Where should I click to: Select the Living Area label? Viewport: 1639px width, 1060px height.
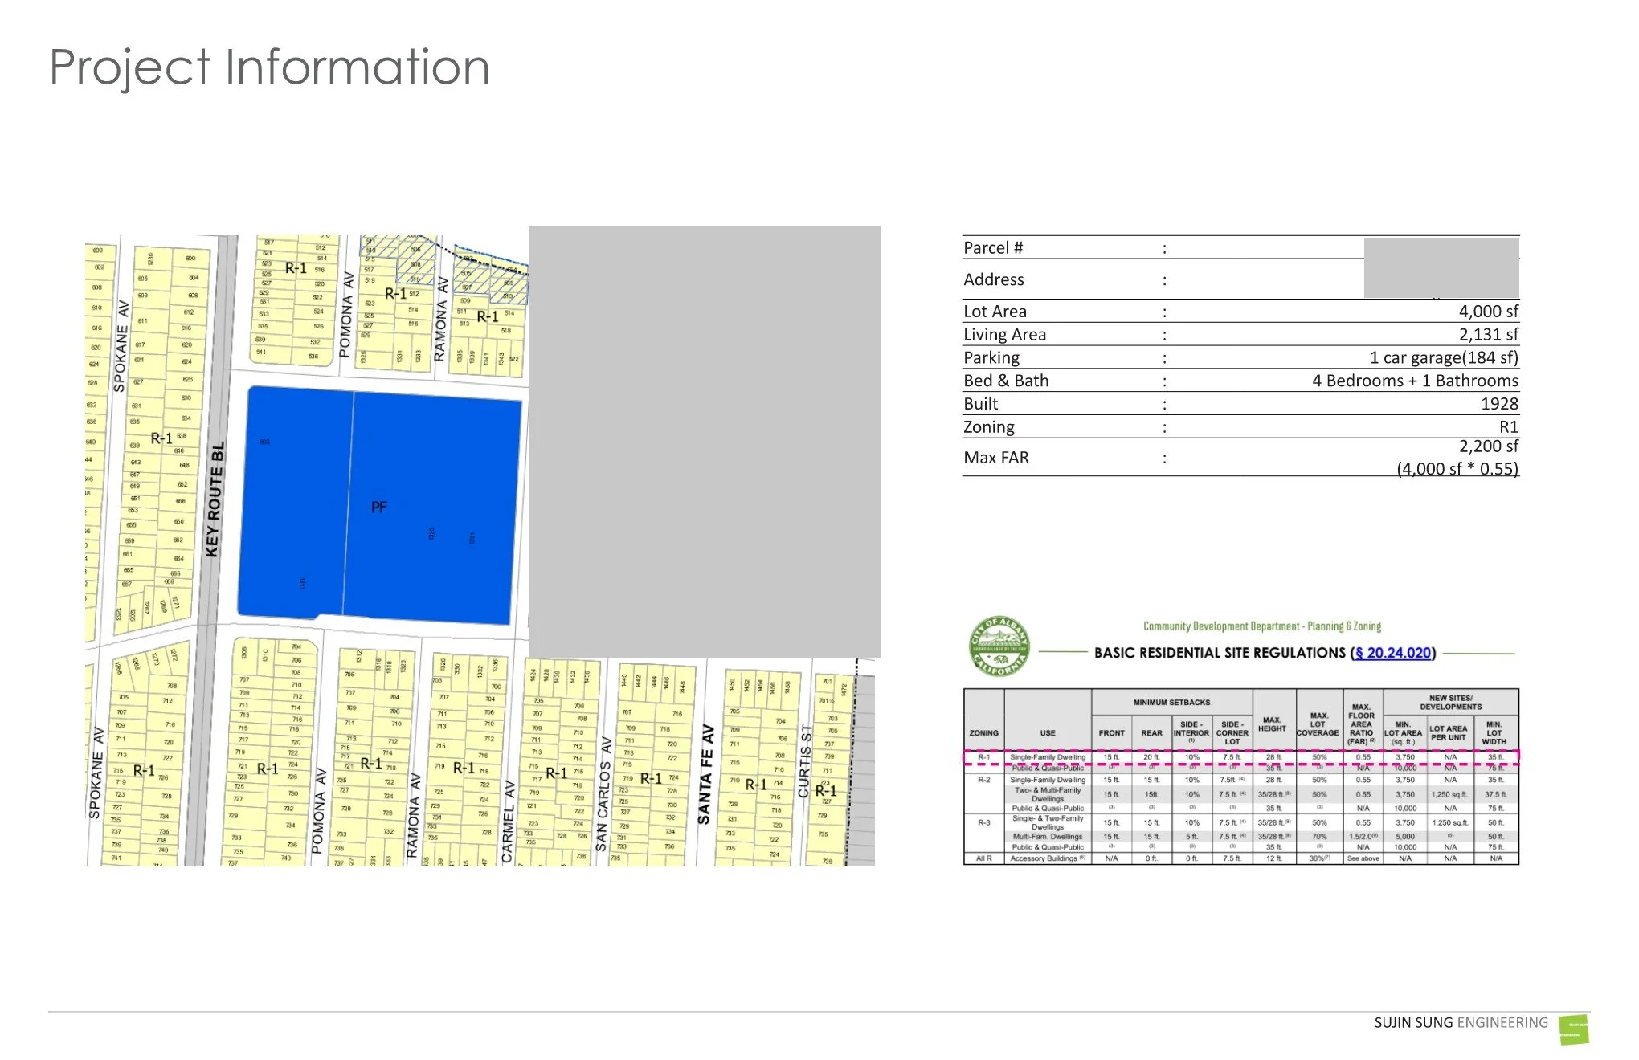point(1004,335)
